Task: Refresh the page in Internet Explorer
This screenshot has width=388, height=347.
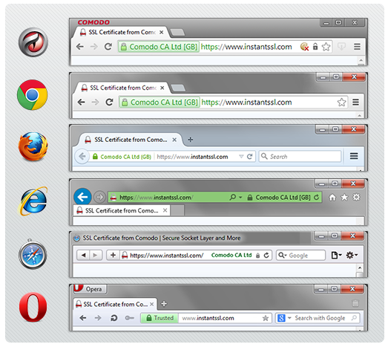Action: (x=317, y=198)
